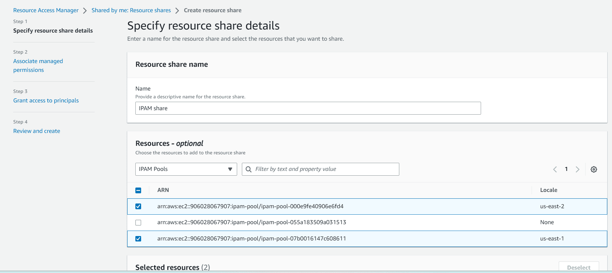Open Resource Access Manager breadcrumb
612x273 pixels.
pyautogui.click(x=46, y=10)
